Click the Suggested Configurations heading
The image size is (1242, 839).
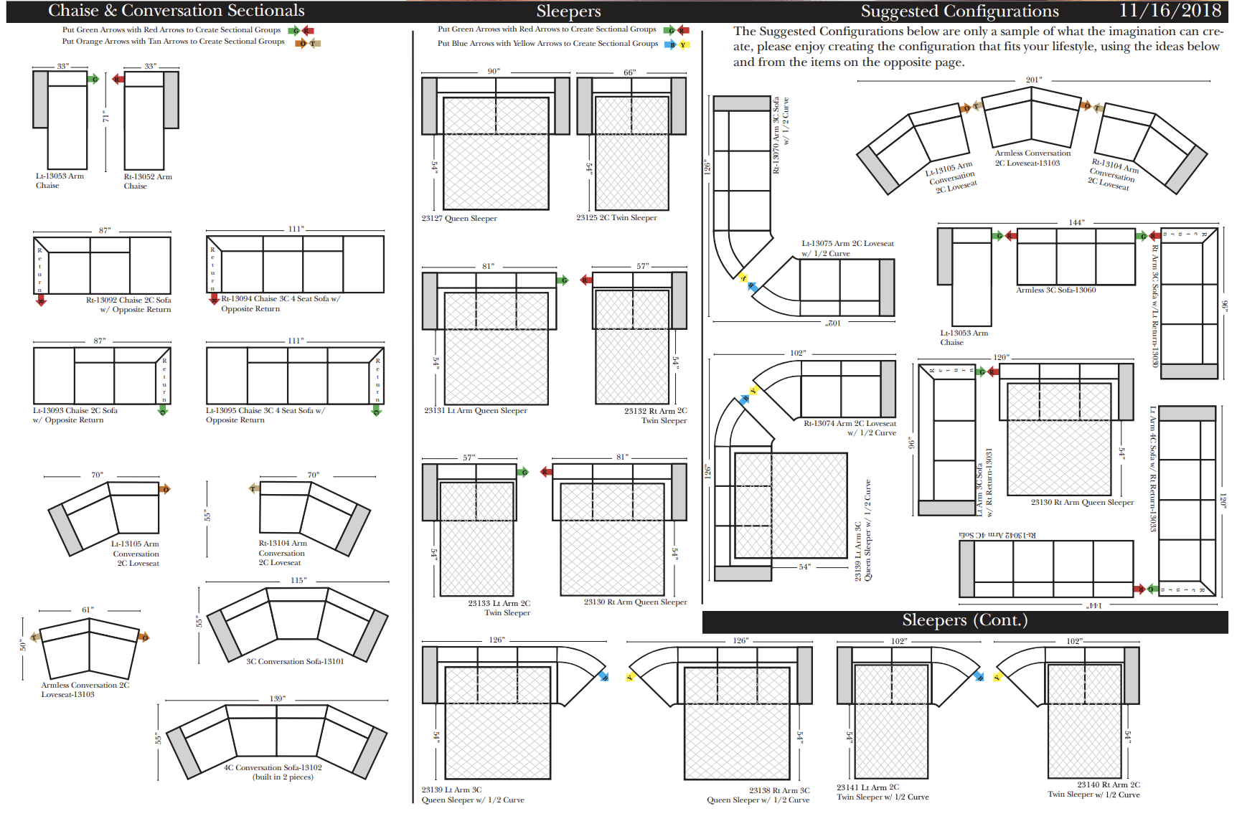[x=959, y=11]
